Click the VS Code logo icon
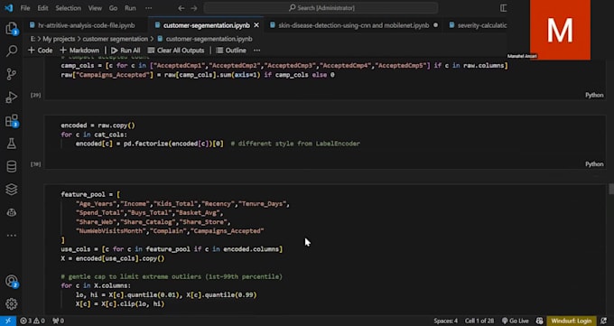This screenshot has height=326, width=614. click(x=8, y=8)
